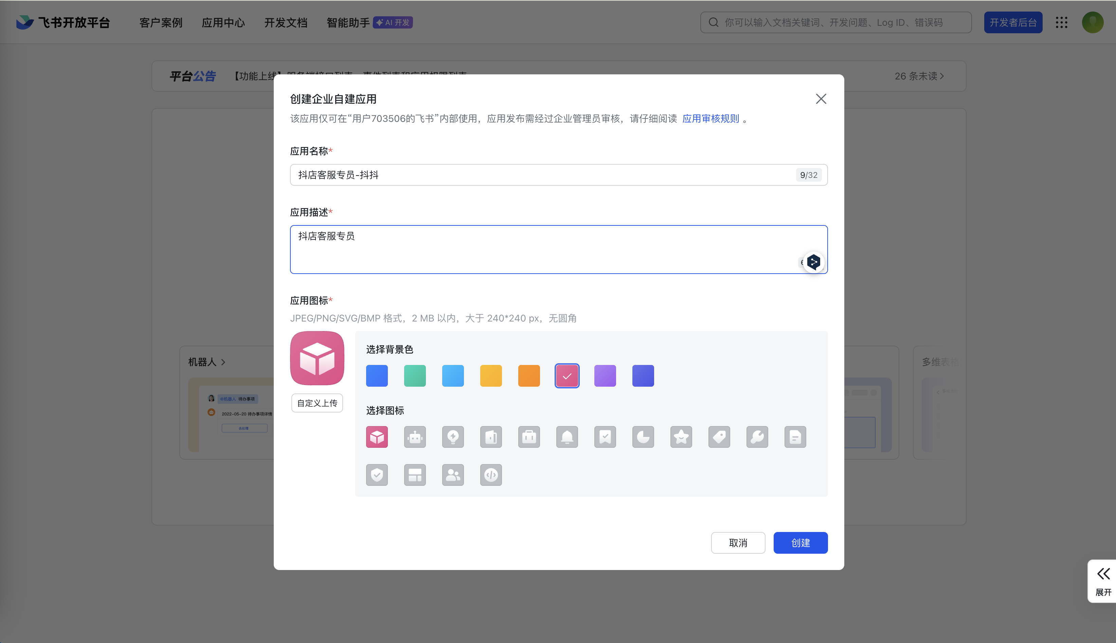This screenshot has height=643, width=1116.
Task: Pick the wrench tool icon
Action: point(757,437)
